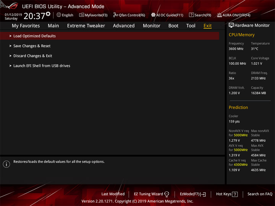
Task: Click the info icon beside description
Action: pos(6,164)
